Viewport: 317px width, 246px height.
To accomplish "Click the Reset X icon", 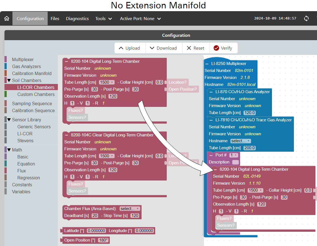I will [189, 48].
